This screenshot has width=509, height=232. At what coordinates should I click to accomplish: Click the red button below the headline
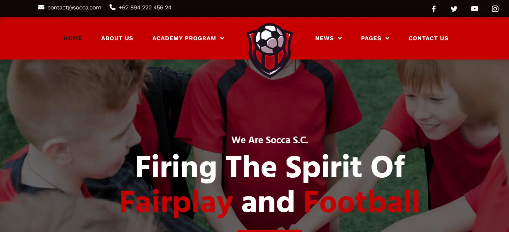pyautogui.click(x=270, y=231)
